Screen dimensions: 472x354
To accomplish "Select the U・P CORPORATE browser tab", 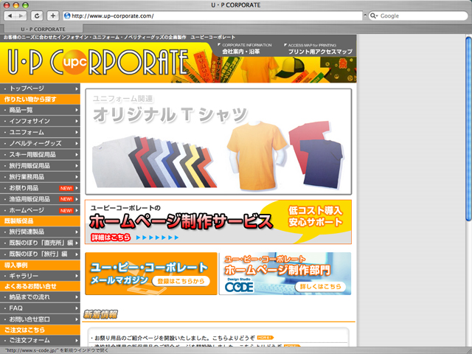I will click(x=43, y=29).
